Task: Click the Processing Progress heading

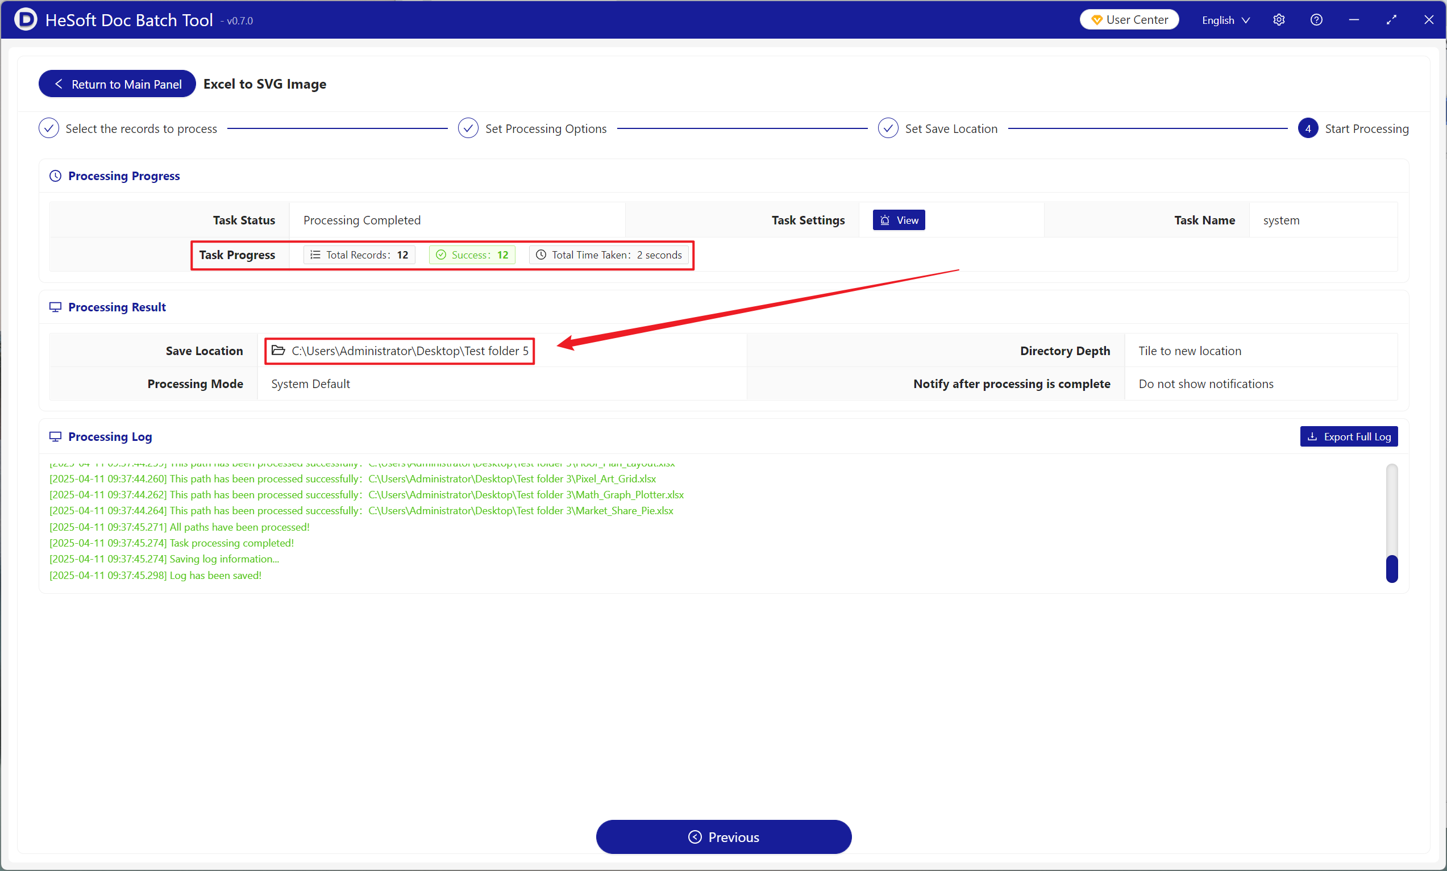Action: click(124, 176)
